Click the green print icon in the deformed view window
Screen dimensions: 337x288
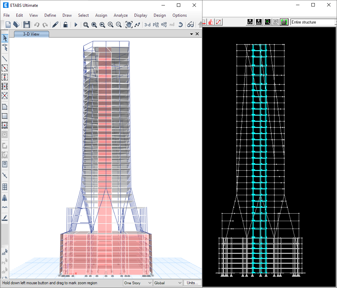[284, 21]
